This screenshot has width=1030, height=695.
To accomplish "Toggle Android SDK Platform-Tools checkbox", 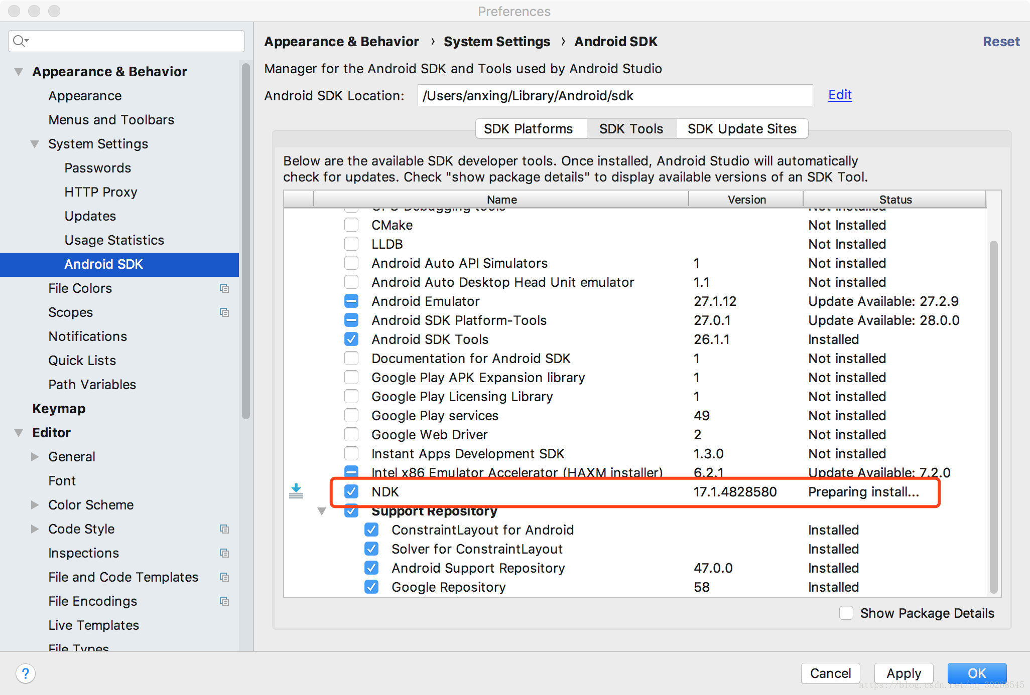I will click(351, 320).
